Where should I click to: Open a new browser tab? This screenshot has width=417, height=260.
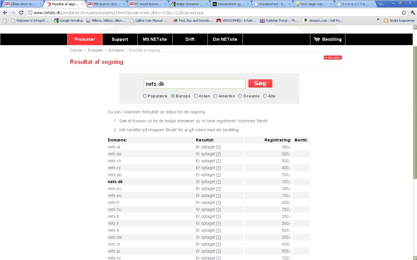tap(380, 4)
